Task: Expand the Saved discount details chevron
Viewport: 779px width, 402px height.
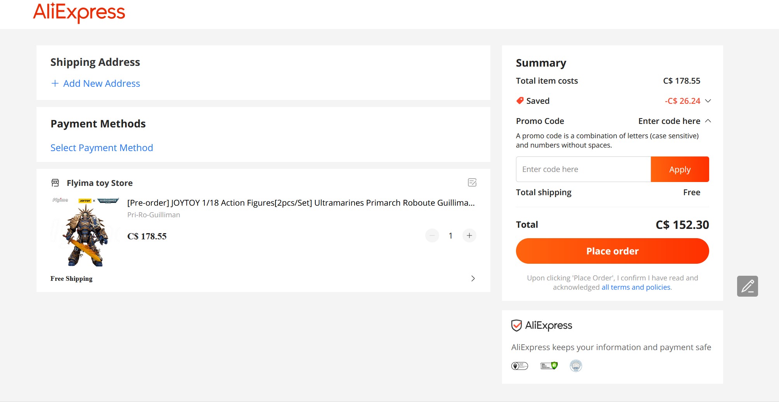Action: click(708, 101)
